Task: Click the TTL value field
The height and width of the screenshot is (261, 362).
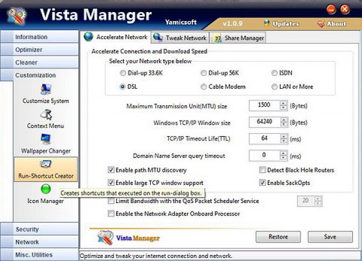Action: click(x=265, y=139)
